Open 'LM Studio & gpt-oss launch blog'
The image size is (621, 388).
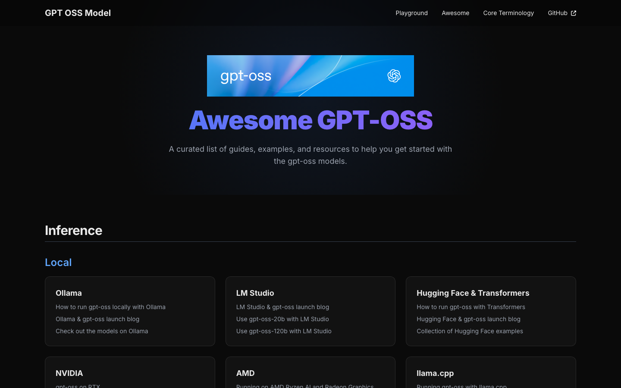[282, 307]
